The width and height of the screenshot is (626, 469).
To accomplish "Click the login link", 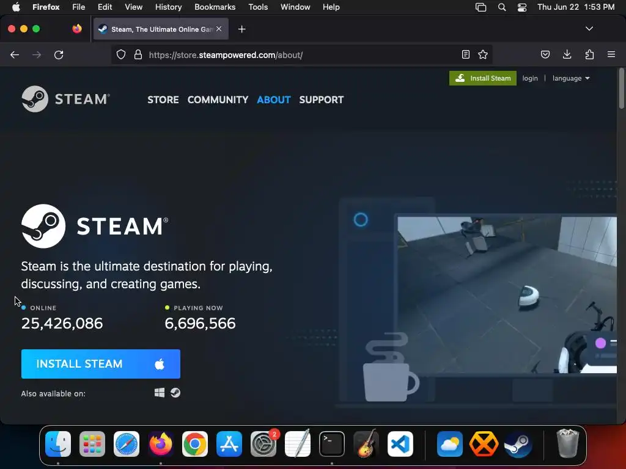I will 530,78.
